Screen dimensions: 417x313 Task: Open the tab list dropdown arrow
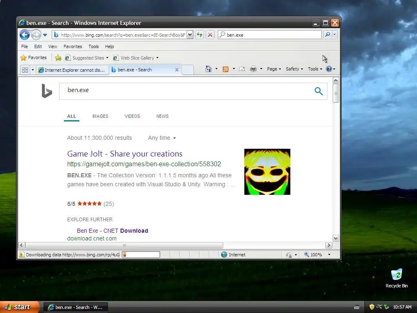33,70
